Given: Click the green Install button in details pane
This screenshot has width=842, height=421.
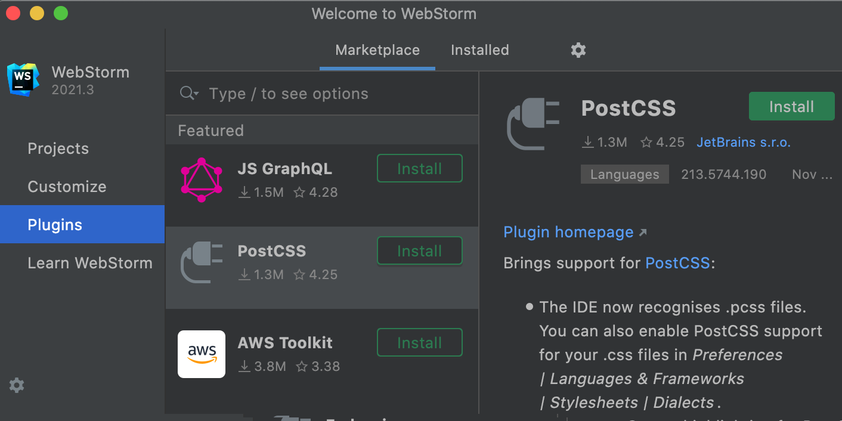Looking at the screenshot, I should [x=791, y=107].
